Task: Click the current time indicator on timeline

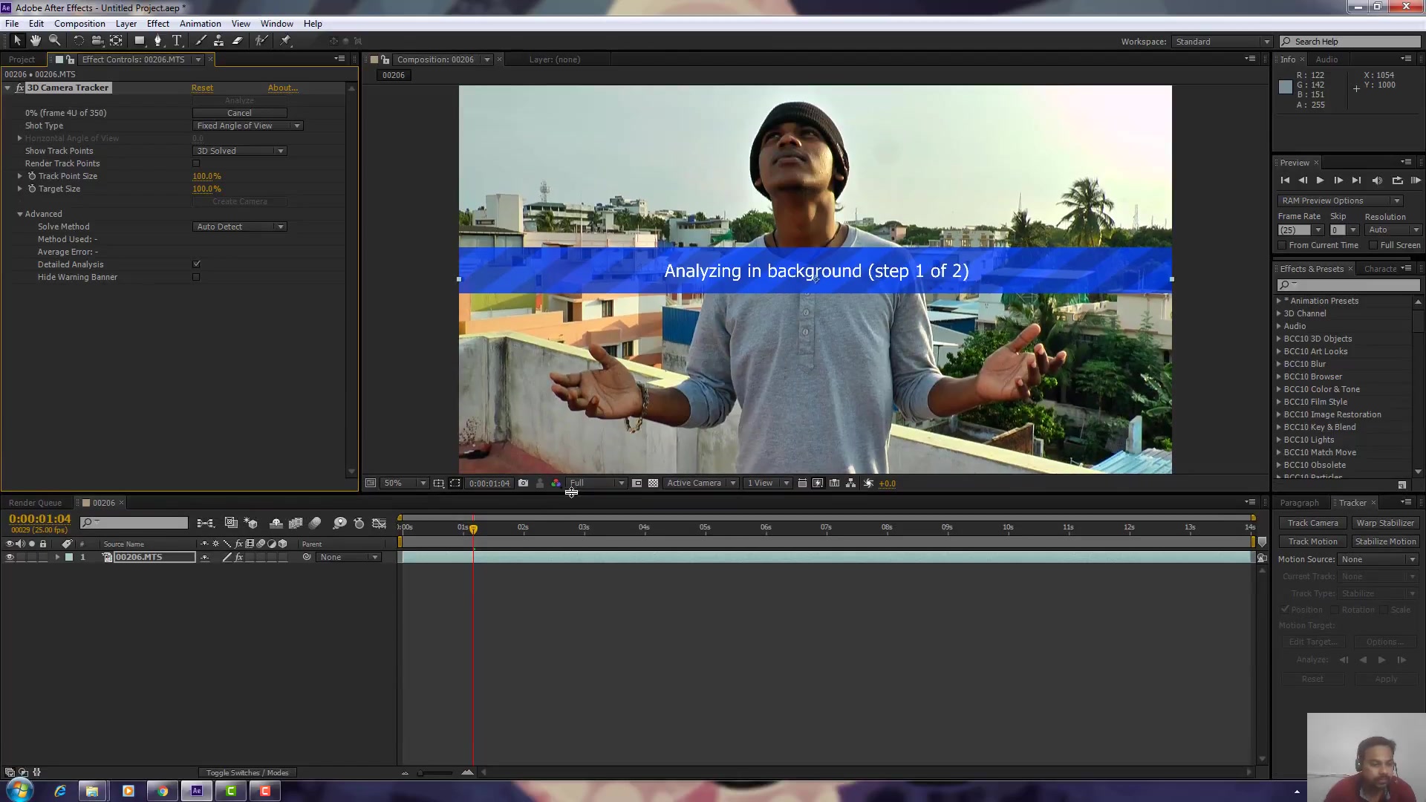Action: 473,529
